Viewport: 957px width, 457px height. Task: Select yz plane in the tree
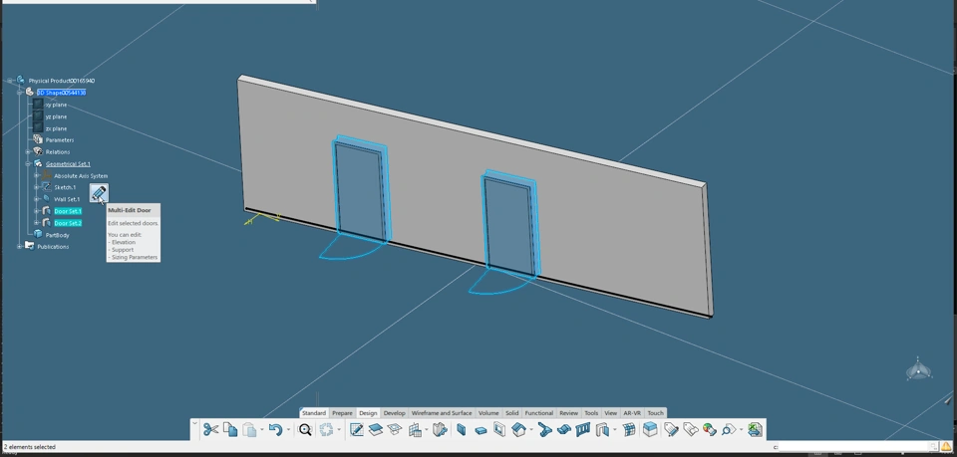(x=56, y=116)
